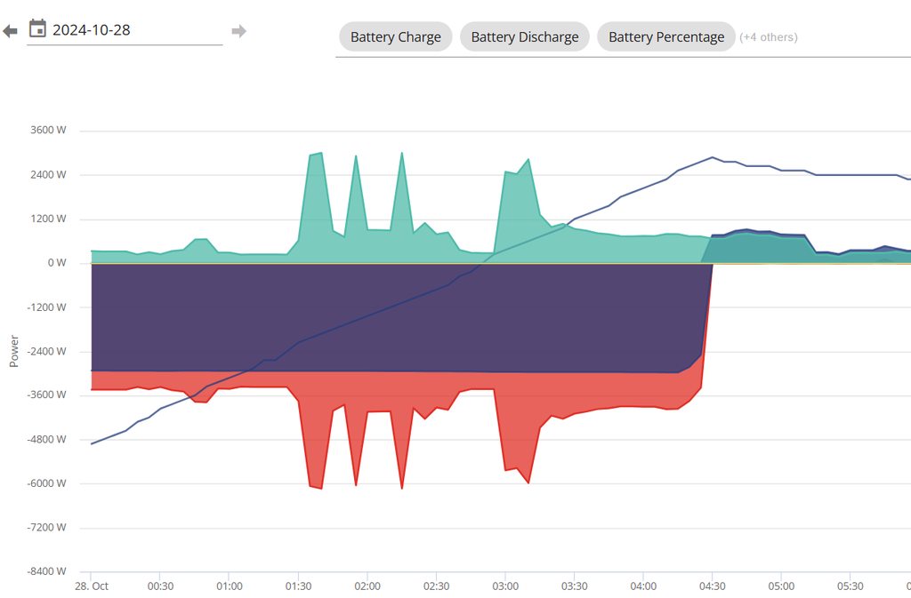911x598 pixels.
Task: Click the blue percentage line's peak near 04:30
Action: [713, 157]
